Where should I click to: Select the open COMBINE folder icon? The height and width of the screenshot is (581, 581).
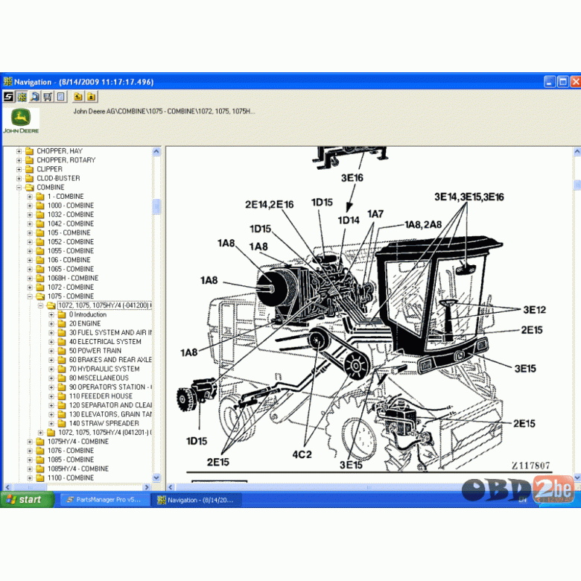[29, 188]
